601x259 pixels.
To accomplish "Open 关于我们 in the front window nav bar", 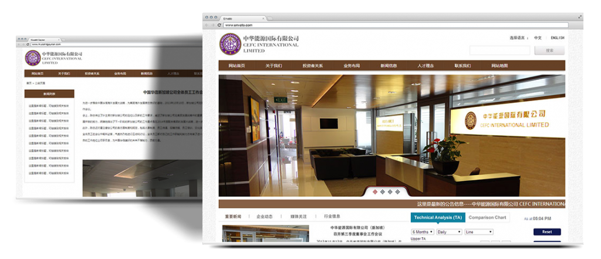I will tap(274, 66).
